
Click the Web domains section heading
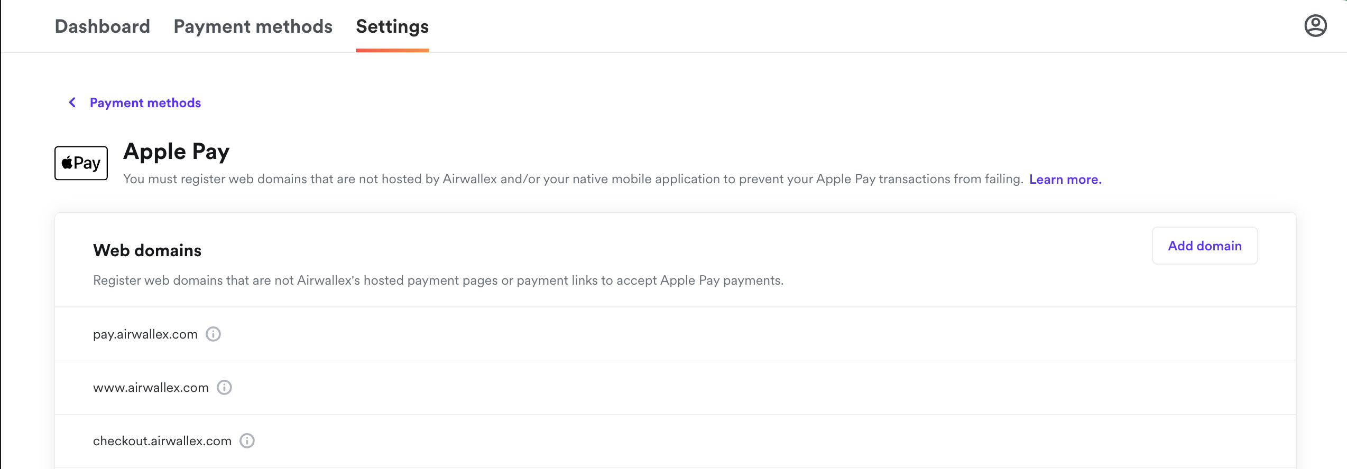[x=147, y=250]
